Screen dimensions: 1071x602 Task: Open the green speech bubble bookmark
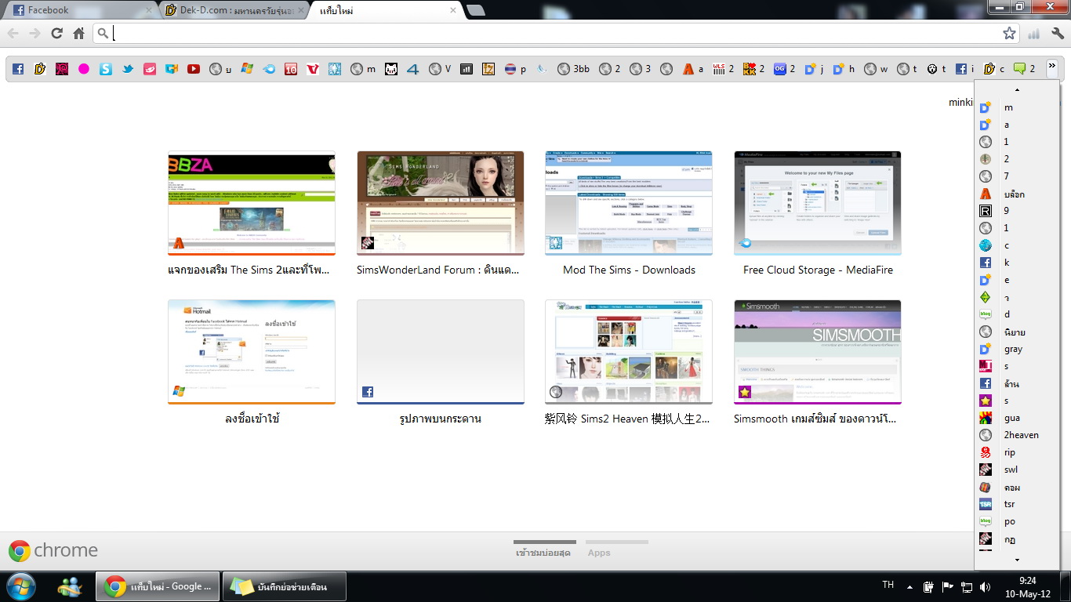pyautogui.click(x=1025, y=69)
